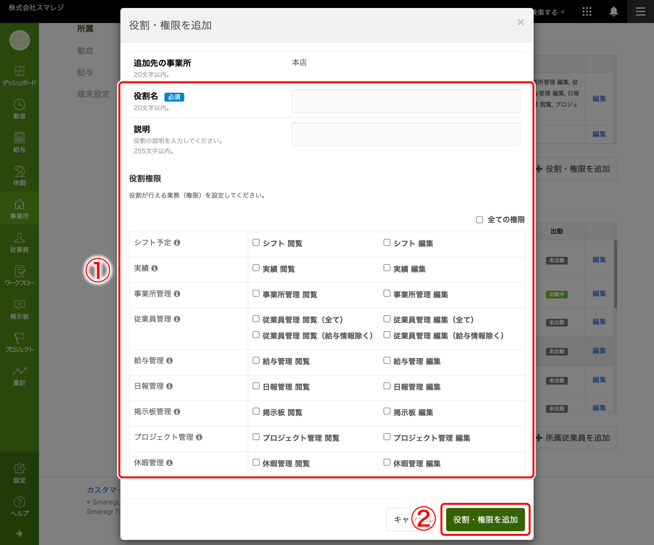Open the apps grid icon in header
This screenshot has height=545, width=654.
pyautogui.click(x=587, y=12)
